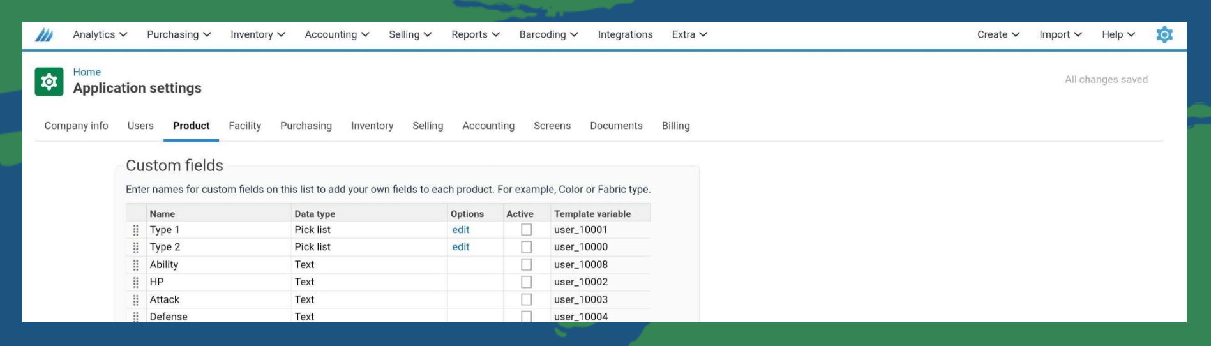Select the Text data type for Attack

pos(369,299)
